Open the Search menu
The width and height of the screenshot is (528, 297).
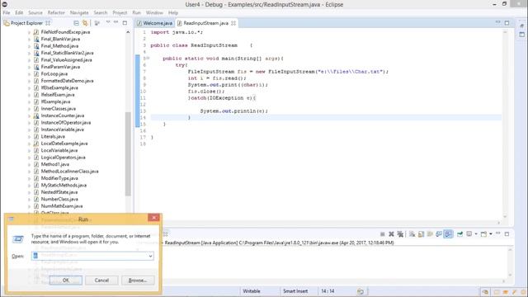tap(101, 12)
